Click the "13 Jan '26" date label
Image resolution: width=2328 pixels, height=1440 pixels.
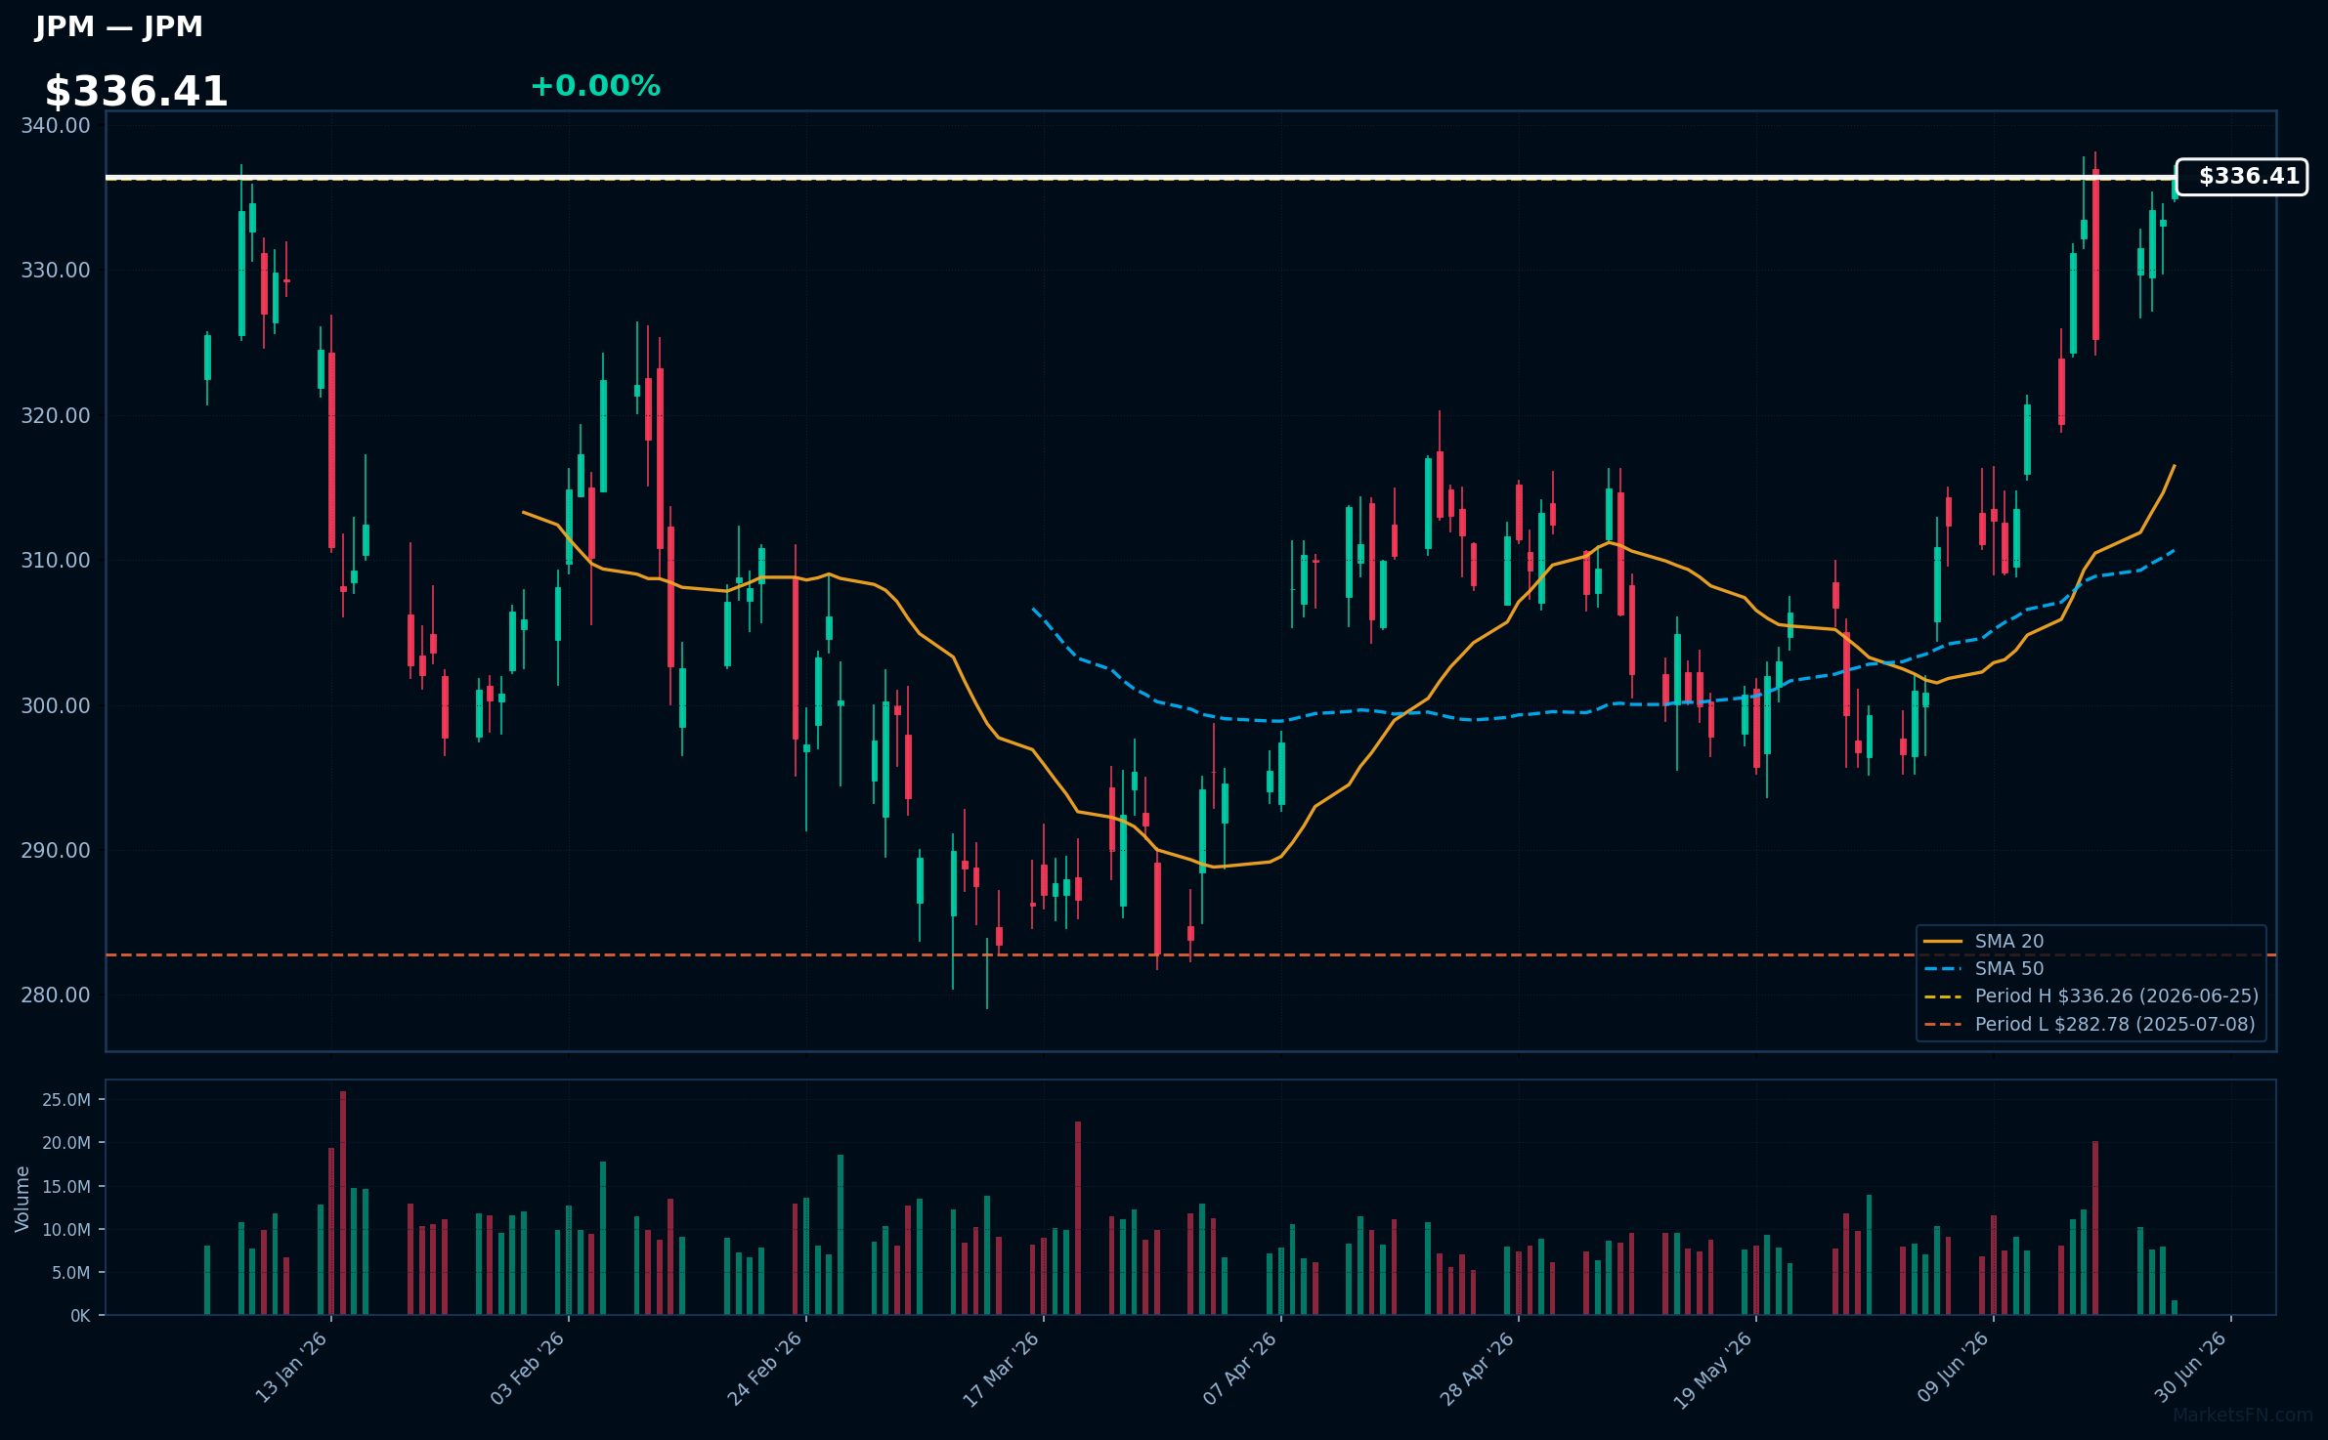coord(291,1368)
